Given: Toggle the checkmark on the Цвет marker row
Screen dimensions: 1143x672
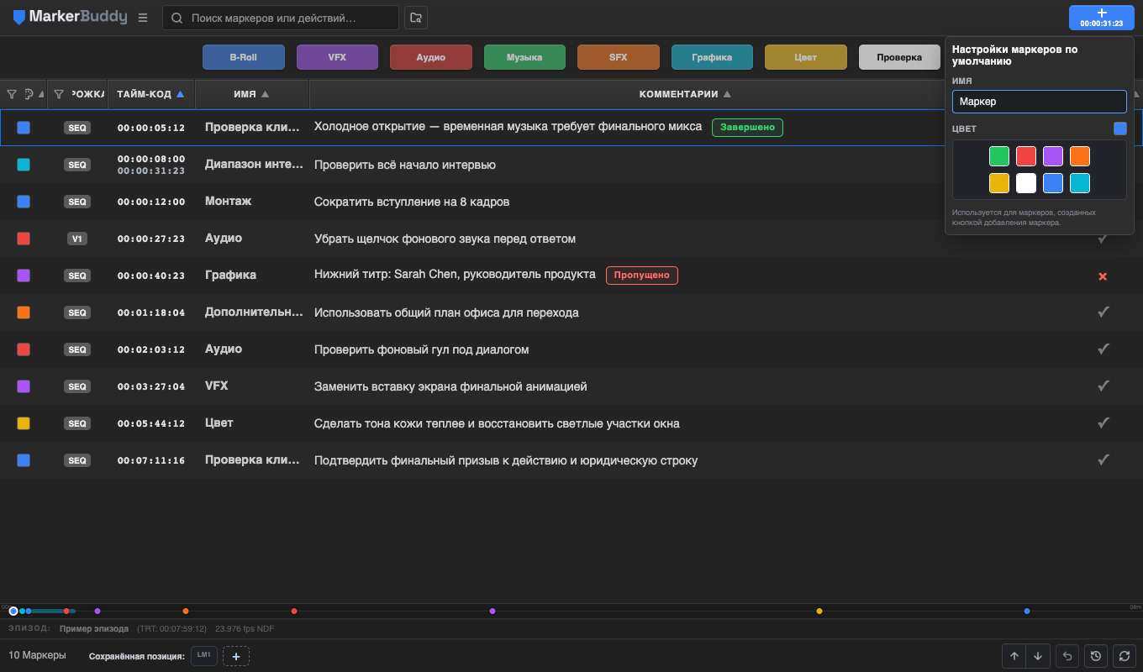Looking at the screenshot, I should pyautogui.click(x=1103, y=423).
